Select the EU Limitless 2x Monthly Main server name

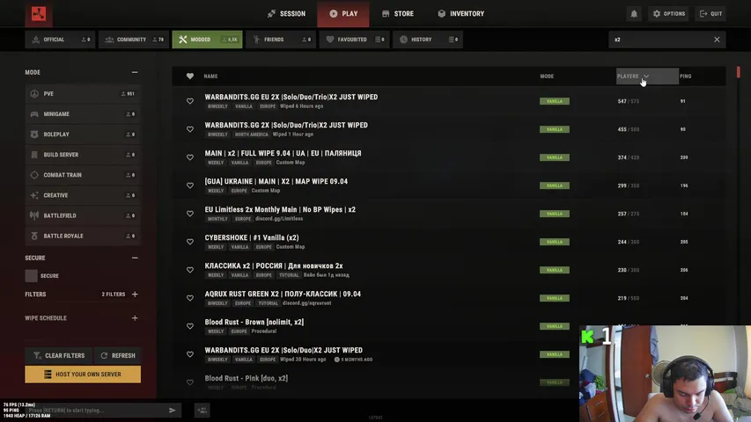(x=280, y=209)
